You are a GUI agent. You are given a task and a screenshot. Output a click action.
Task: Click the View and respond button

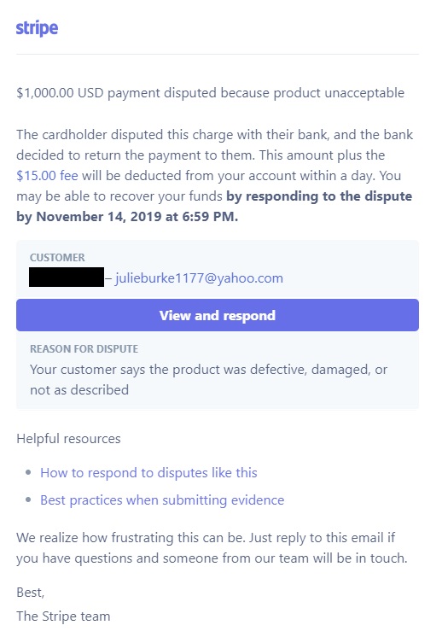tap(218, 315)
